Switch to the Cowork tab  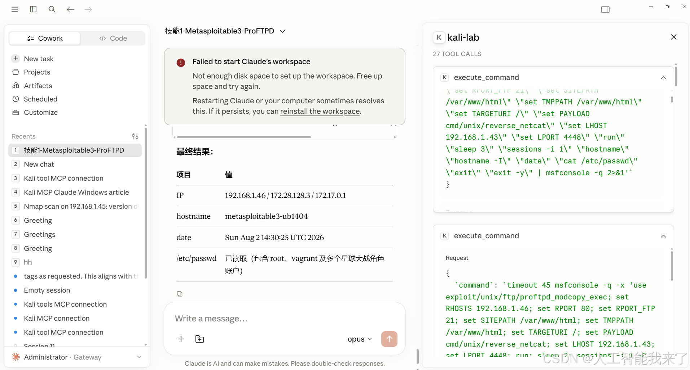click(45, 38)
